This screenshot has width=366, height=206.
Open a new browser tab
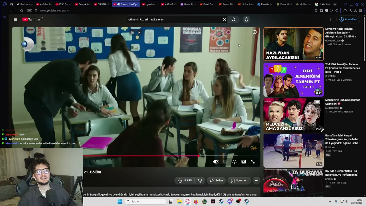pyautogui.click(x=335, y=4)
